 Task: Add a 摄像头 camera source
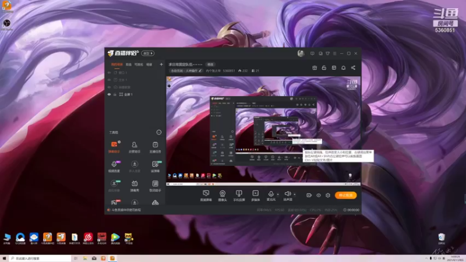coord(223,196)
